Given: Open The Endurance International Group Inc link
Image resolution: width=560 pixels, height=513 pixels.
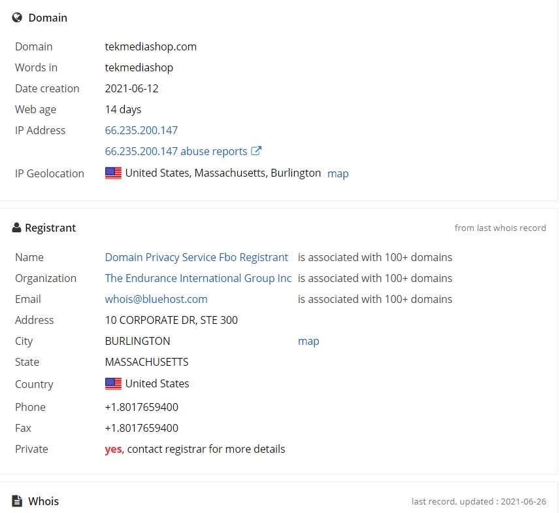Looking at the screenshot, I should (198, 278).
